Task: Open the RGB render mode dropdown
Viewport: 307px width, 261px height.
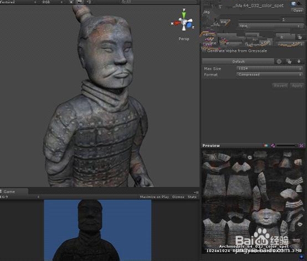Action: 52,2
